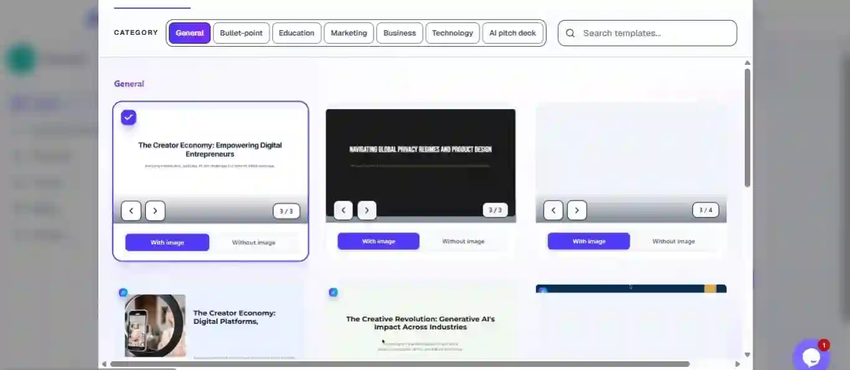The image size is (850, 370).
Task: Click the magnifier icon in search box
Action: click(570, 33)
